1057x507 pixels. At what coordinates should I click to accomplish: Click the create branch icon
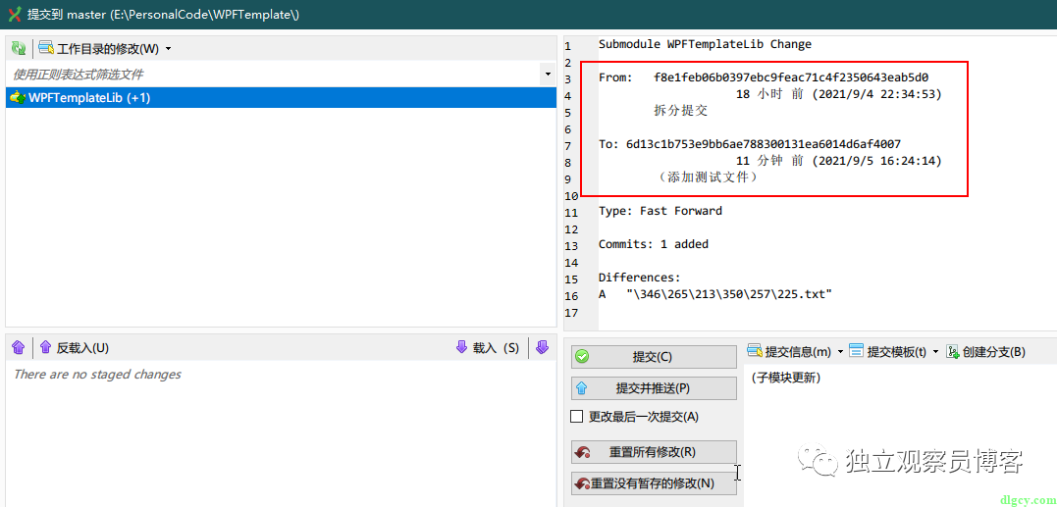pyautogui.click(x=953, y=351)
